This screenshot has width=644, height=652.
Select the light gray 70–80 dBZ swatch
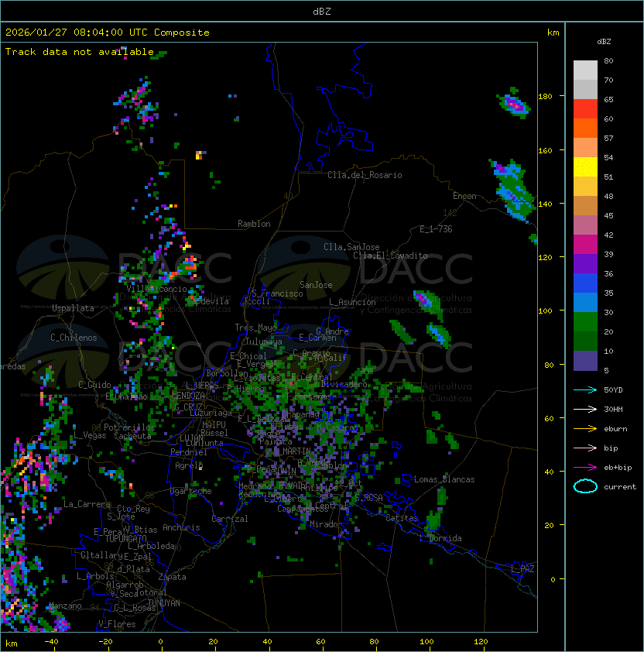585,70
